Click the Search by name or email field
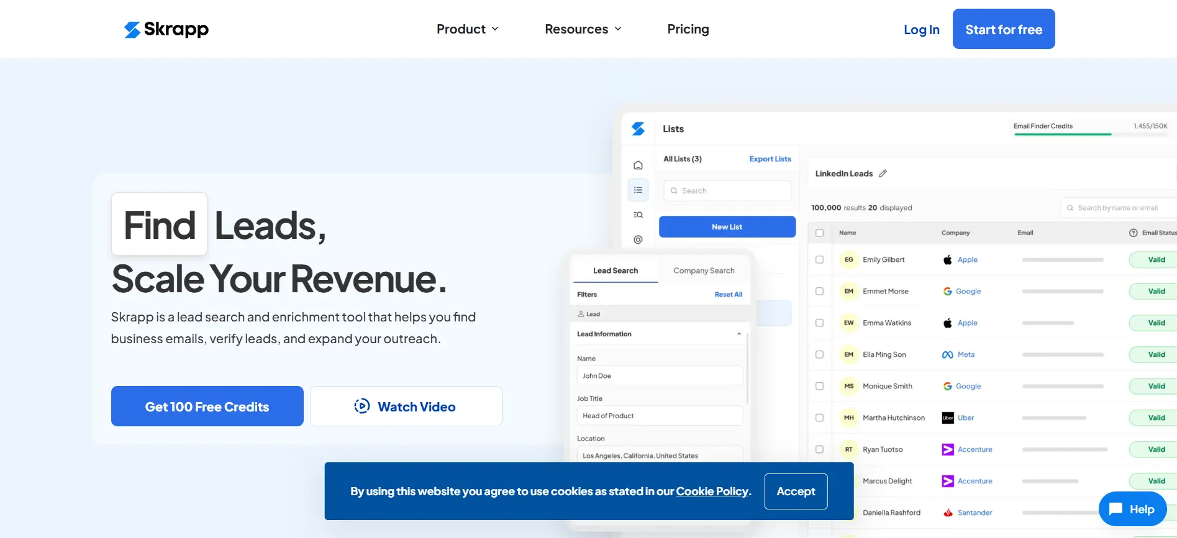1177x538 pixels. 1119,208
